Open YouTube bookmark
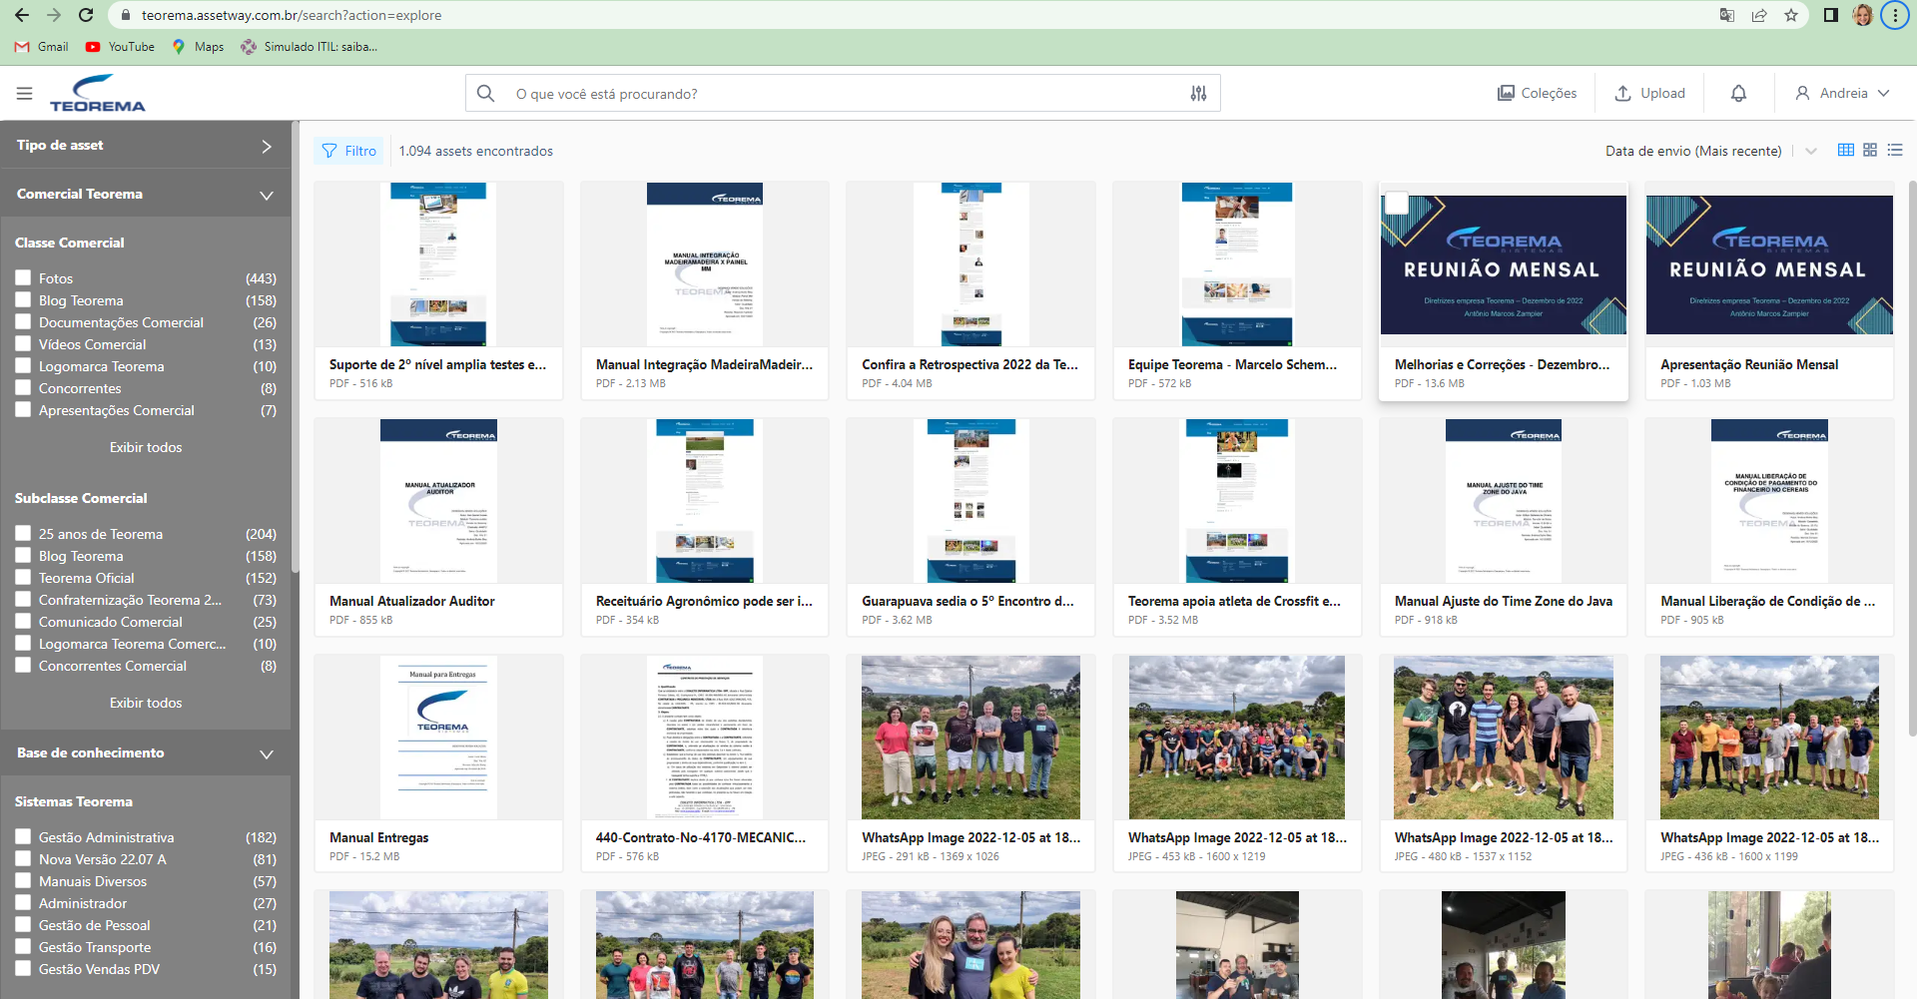 (x=120, y=47)
